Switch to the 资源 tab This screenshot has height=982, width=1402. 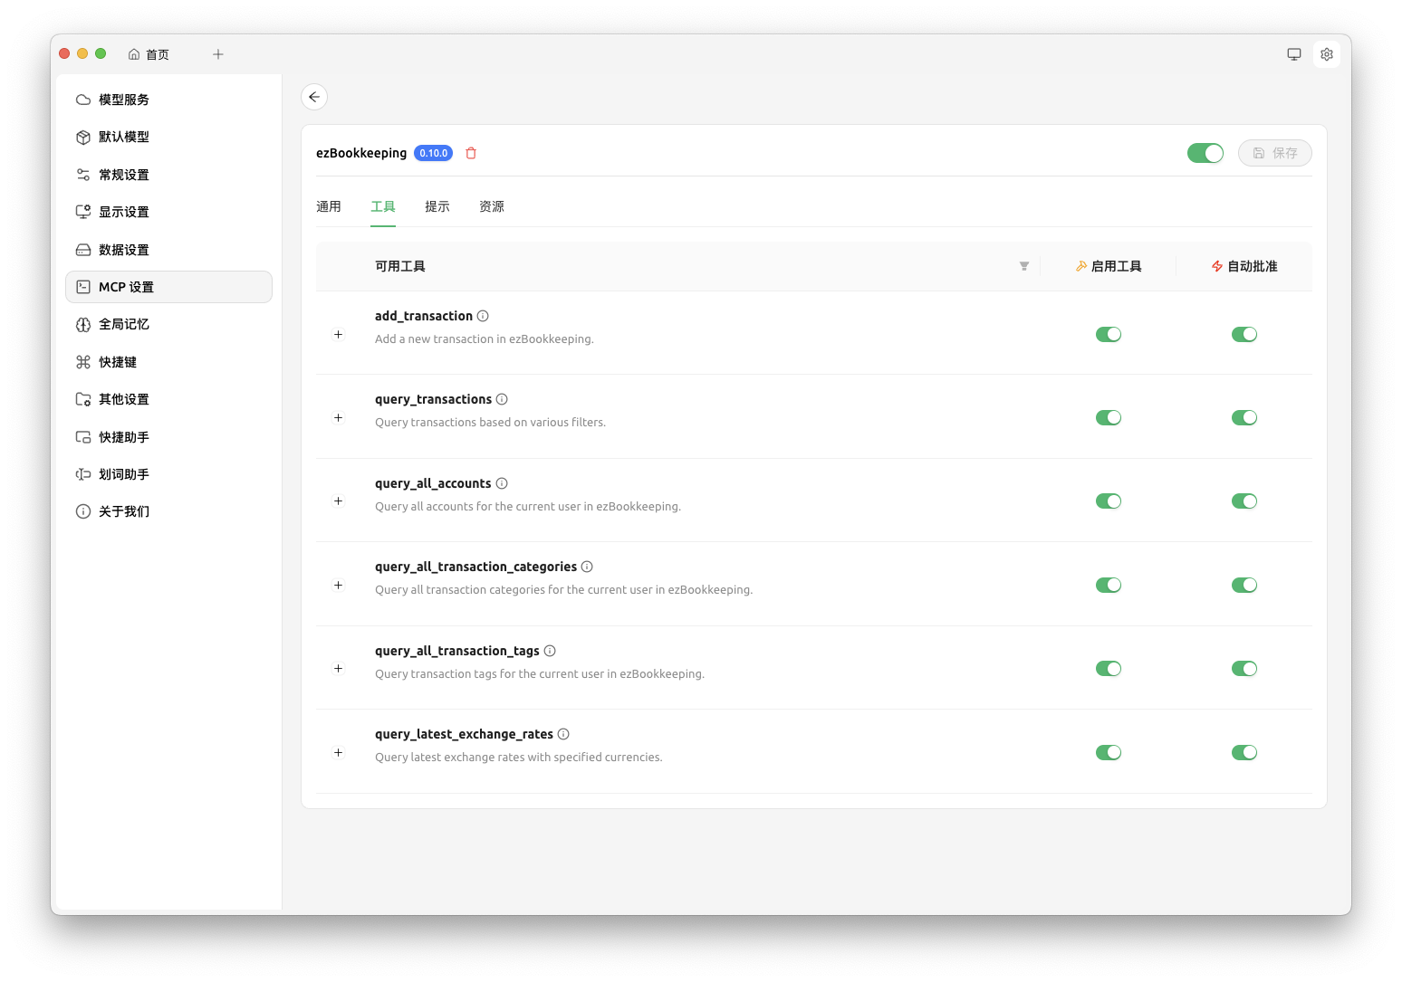point(492,206)
